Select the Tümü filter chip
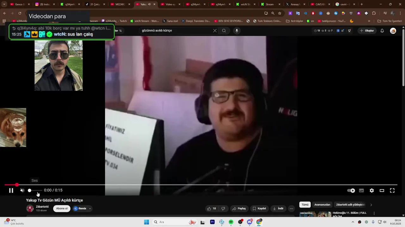 (305, 205)
